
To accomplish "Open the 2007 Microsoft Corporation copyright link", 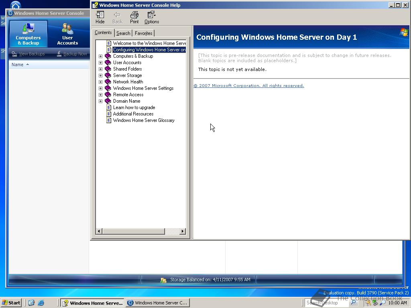I will pos(249,86).
